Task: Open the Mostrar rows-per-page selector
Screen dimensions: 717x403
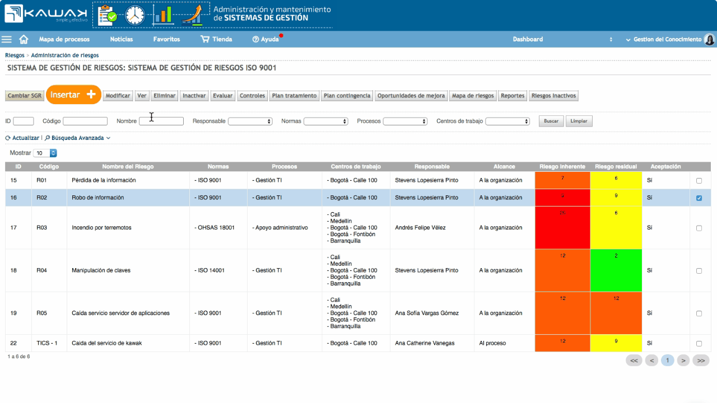Action: click(x=45, y=153)
